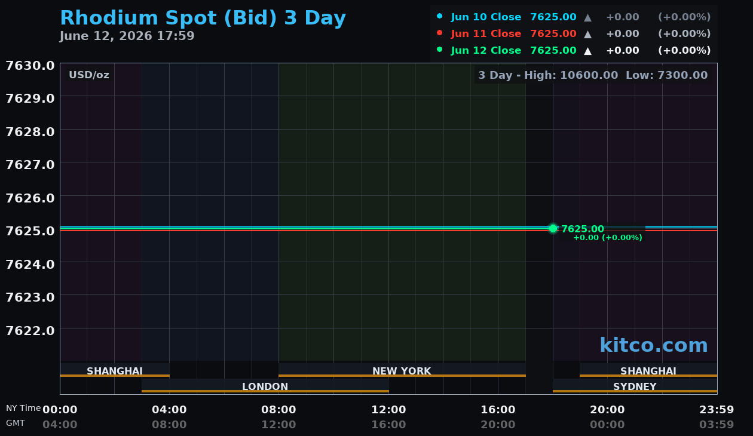Click the 7626.0 y-axis label
This screenshot has height=436, width=753.
coord(30,198)
